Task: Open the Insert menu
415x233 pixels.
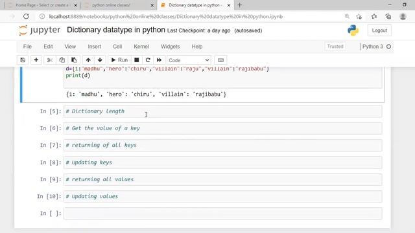Action: [x=95, y=47]
